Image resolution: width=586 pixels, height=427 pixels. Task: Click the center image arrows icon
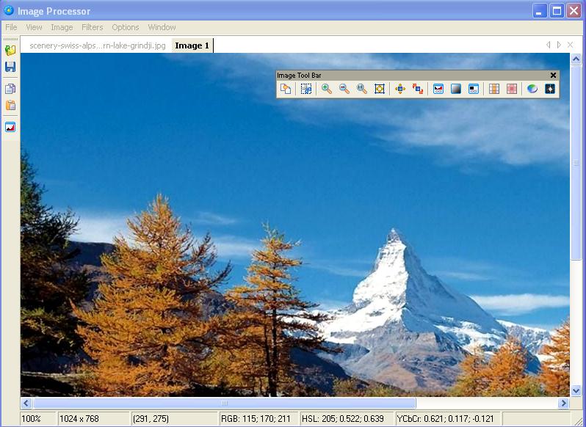(x=400, y=89)
